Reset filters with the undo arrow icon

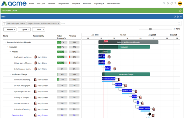click(179, 23)
